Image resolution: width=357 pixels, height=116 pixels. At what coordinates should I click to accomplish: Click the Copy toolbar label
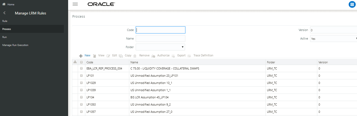128,55
